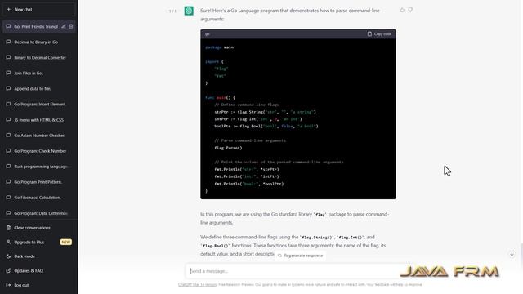Click the chat bubble icon beside Go Program: Check Number
Viewport: 523px width, 294px height.
8,150
